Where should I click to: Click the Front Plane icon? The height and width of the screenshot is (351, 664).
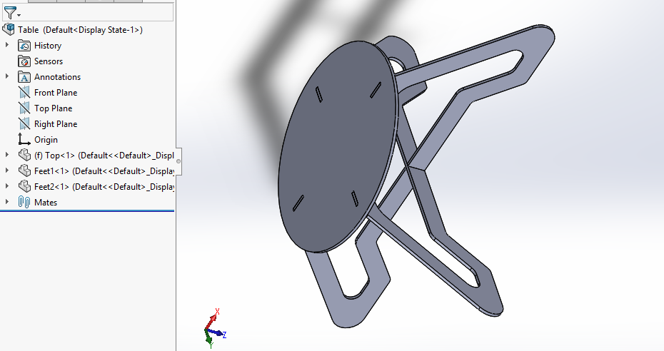[24, 92]
